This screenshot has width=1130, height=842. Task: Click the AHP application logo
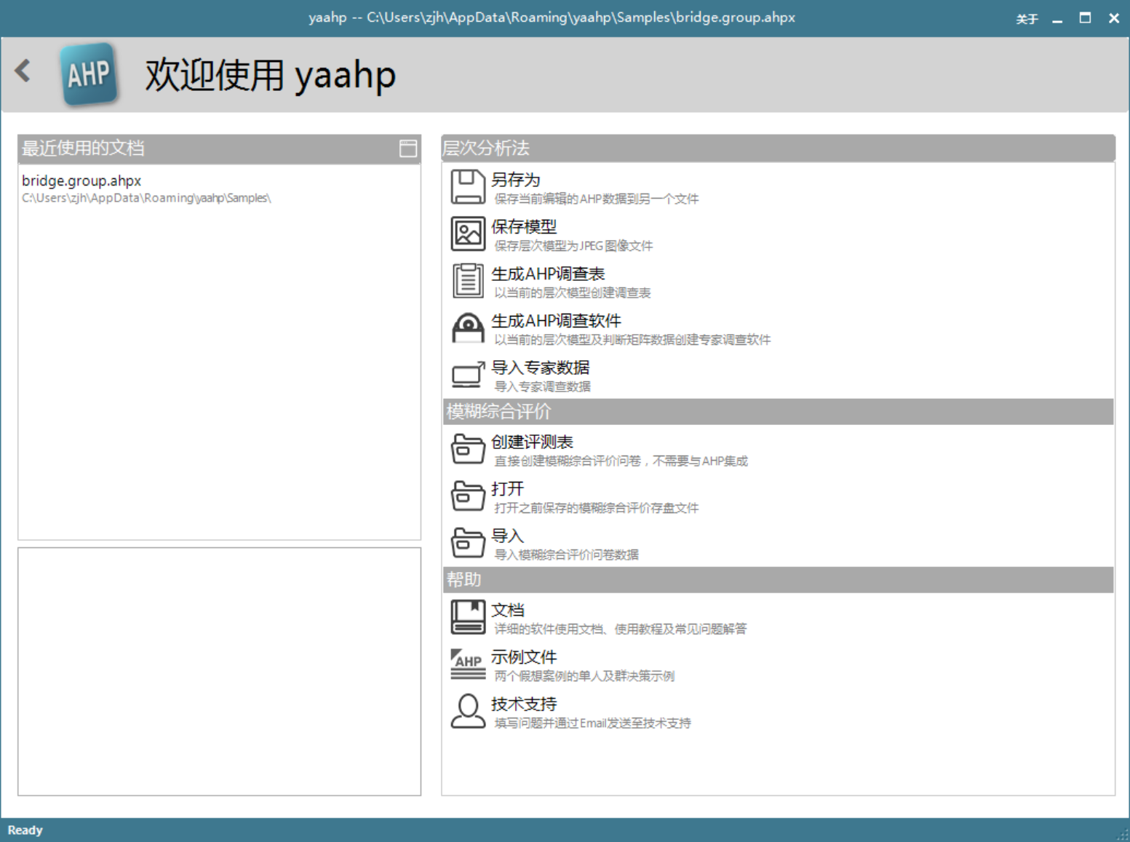pos(89,74)
